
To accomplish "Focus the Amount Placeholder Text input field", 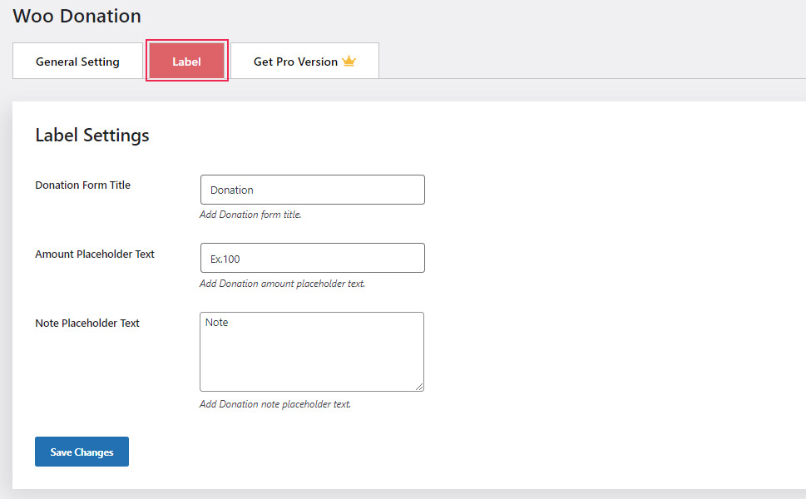I will [313, 258].
